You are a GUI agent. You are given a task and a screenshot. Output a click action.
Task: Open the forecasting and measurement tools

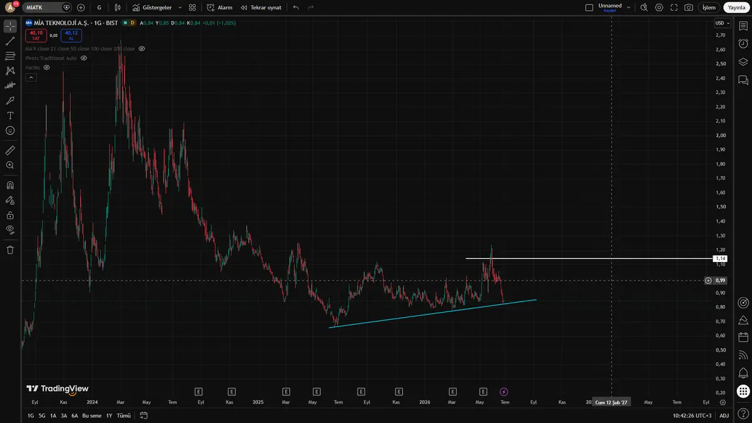(10, 85)
